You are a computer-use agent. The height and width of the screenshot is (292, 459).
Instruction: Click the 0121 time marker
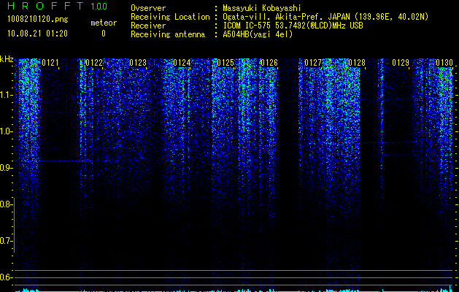point(50,63)
